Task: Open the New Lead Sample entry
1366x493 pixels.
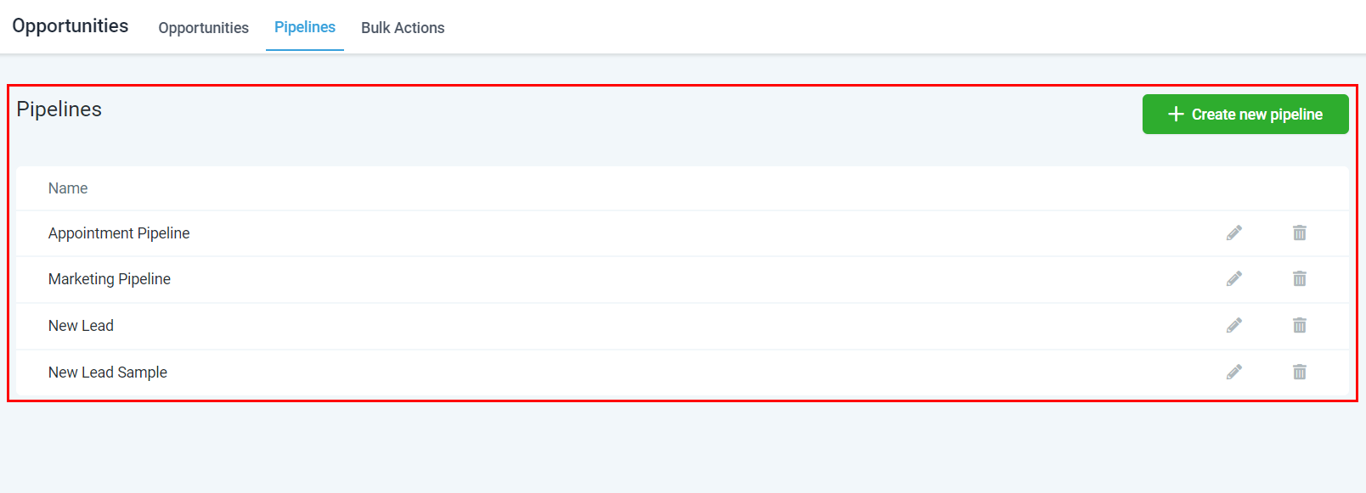Action: click(x=108, y=373)
